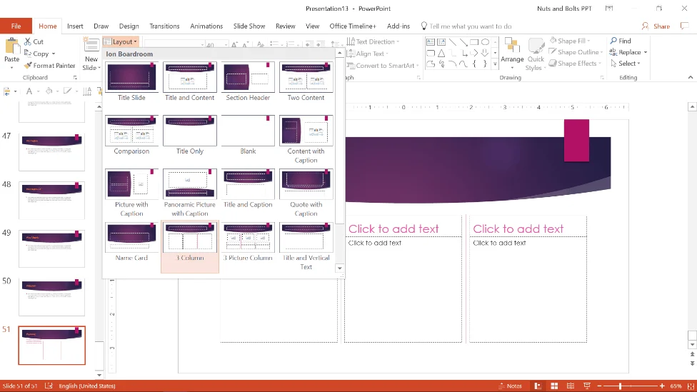
Task: Select slide 49 thumbnail
Action: tap(51, 248)
